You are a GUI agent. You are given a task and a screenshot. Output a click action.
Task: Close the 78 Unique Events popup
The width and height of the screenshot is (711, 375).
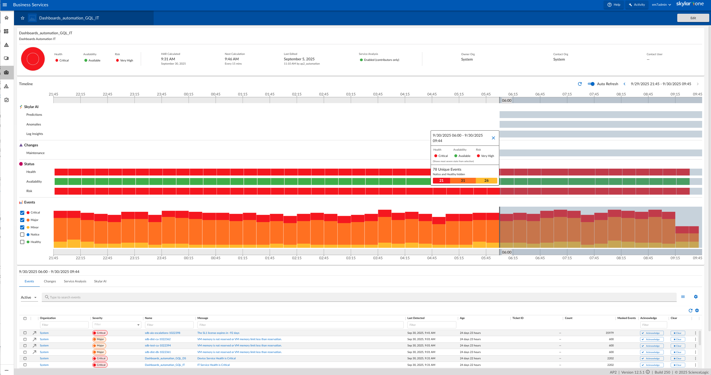(493, 138)
